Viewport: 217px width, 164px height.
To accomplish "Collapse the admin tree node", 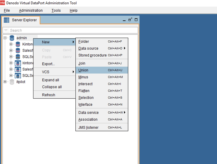I will coord(5,38).
